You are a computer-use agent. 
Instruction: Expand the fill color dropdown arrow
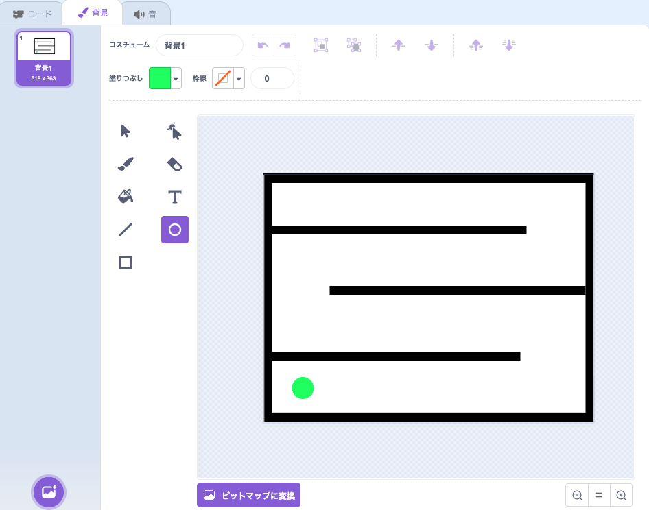pyautogui.click(x=176, y=79)
